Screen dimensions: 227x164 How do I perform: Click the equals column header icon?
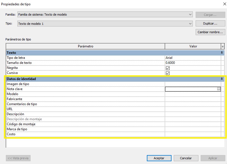click(x=223, y=46)
